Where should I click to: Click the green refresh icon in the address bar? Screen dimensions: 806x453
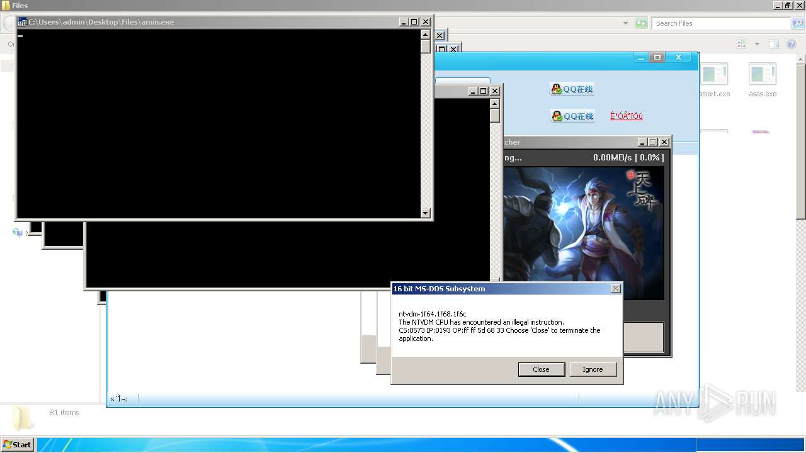641,23
